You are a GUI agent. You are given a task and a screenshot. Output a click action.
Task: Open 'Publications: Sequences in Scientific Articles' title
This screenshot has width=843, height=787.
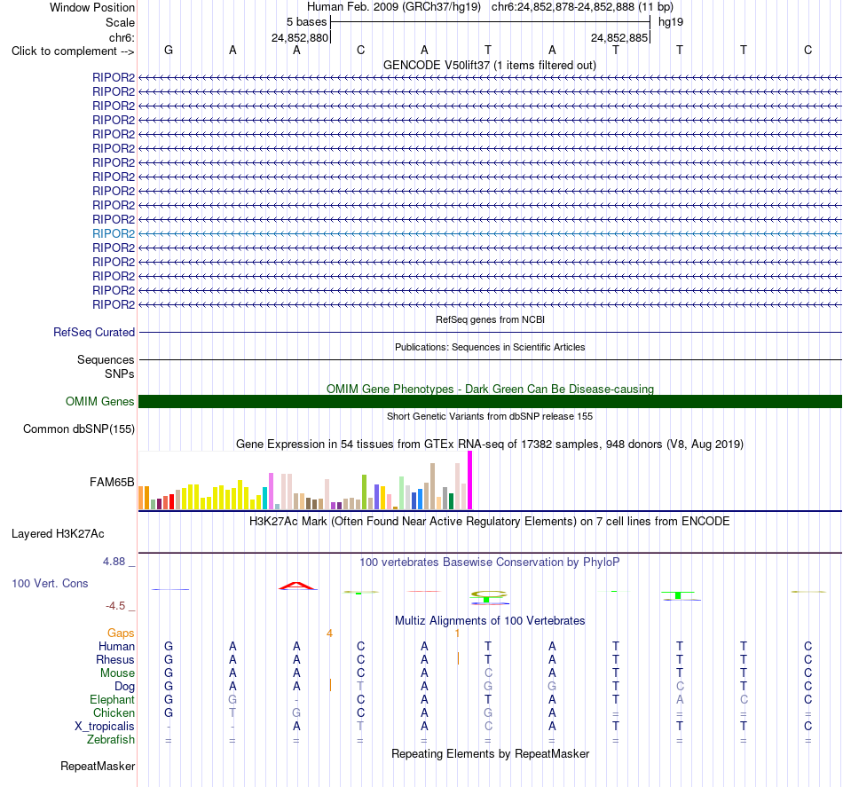(x=490, y=347)
